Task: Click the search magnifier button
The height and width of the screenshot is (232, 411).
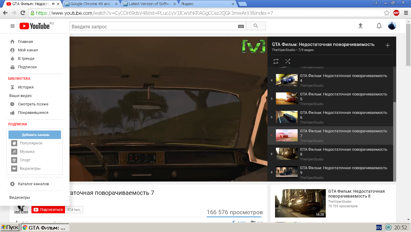Action: (x=256, y=26)
